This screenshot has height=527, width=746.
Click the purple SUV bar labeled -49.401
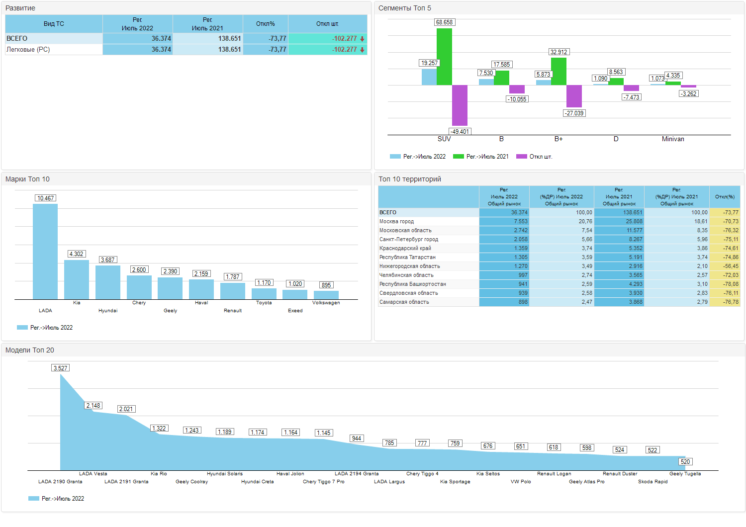[460, 105]
